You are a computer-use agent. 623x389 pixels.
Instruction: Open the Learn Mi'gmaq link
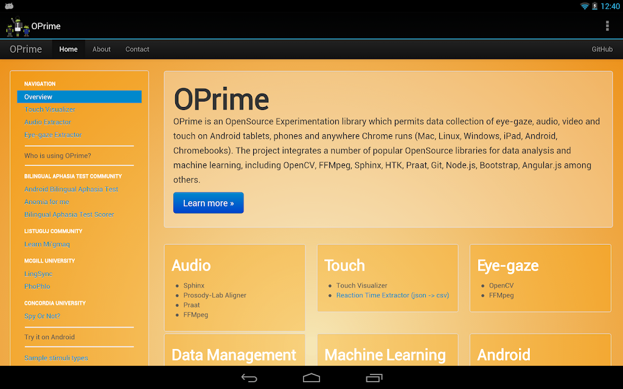47,244
